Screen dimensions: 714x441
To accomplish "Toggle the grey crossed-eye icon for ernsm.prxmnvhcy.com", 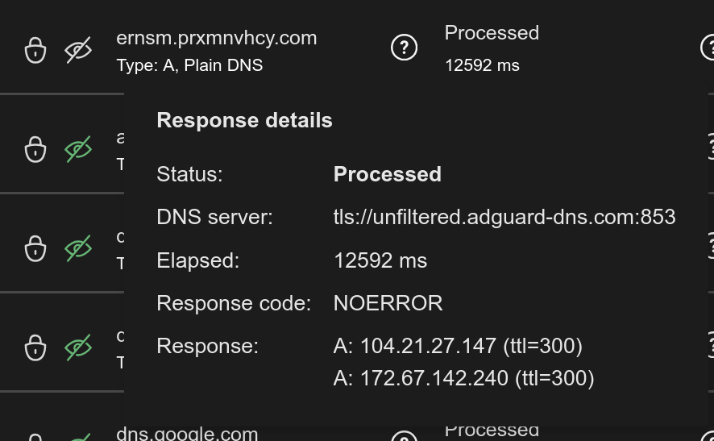I will (78, 50).
